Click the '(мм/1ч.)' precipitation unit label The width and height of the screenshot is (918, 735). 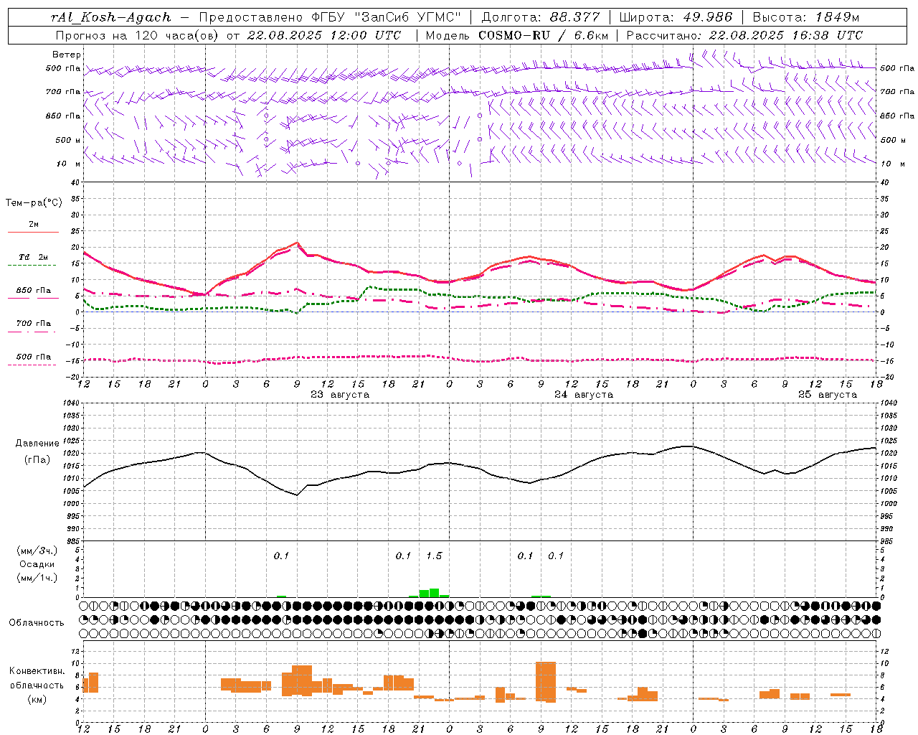(37, 579)
